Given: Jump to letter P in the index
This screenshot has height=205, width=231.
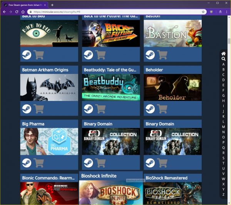Looking at the screenshot, I should 223,143.
